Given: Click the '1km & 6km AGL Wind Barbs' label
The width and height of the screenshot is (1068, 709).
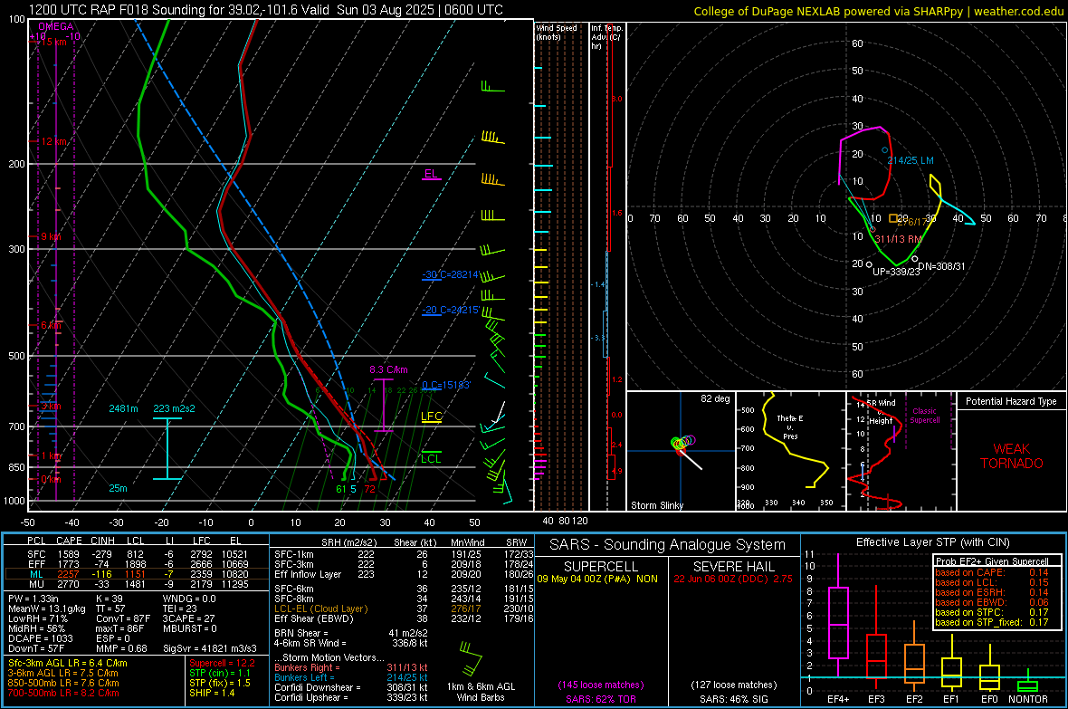Looking at the screenshot, I should [481, 692].
